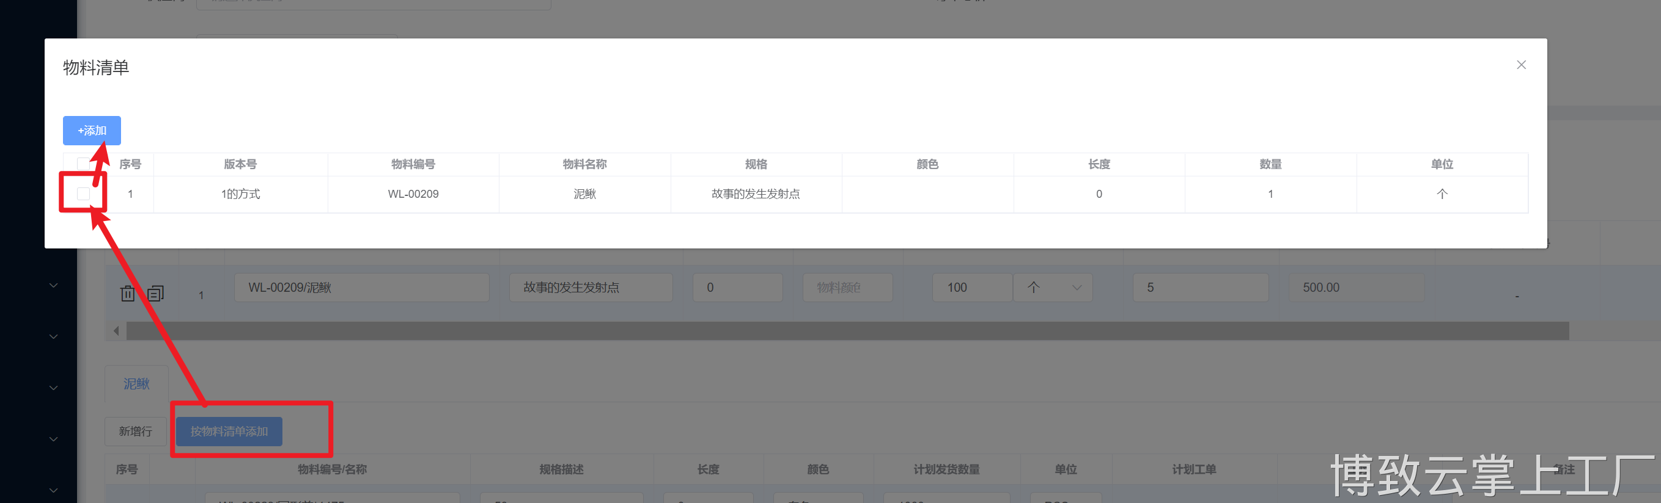Screen dimensions: 1661x503
Task: Click the copy row icon in background row
Action: click(x=155, y=293)
